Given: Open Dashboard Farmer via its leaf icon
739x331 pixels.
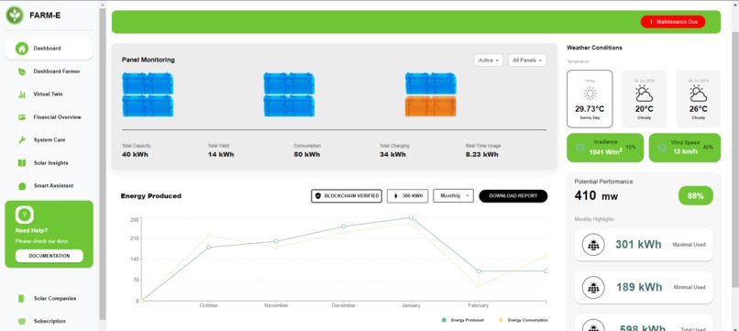Looking at the screenshot, I should click(x=22, y=72).
